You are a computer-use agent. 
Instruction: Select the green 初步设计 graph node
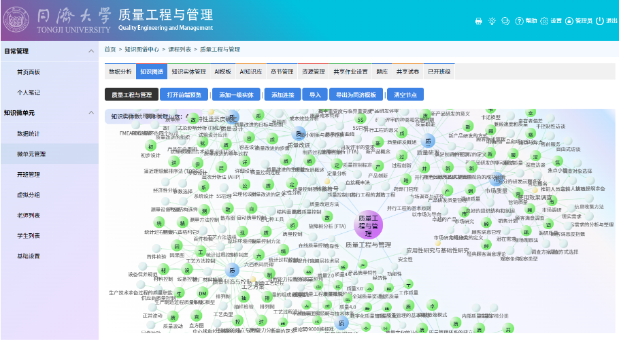click(x=150, y=146)
